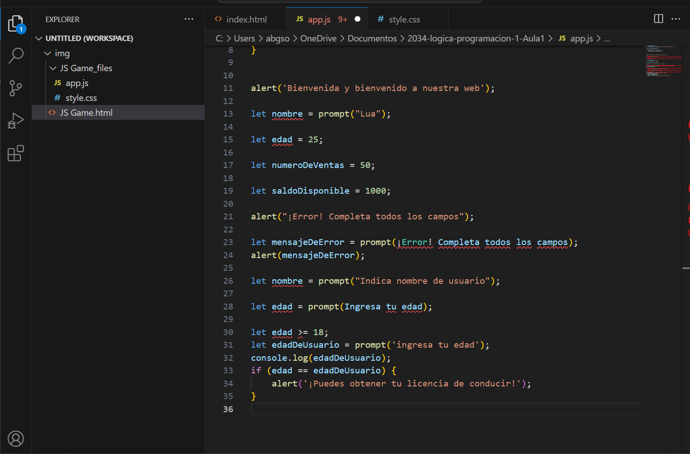Image resolution: width=690 pixels, height=454 pixels.
Task: Click the unsaved dot on app.js tab
Action: pos(358,19)
